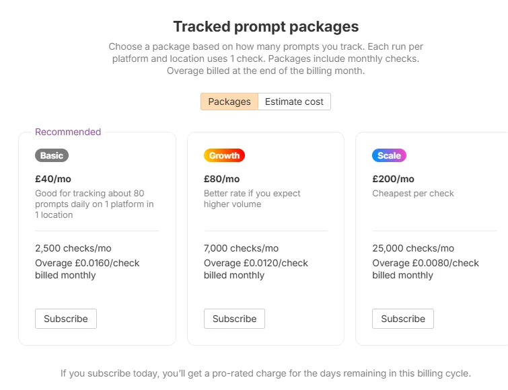
Task: Click the Growth overage £0.0120/check text
Action: tap(256, 263)
